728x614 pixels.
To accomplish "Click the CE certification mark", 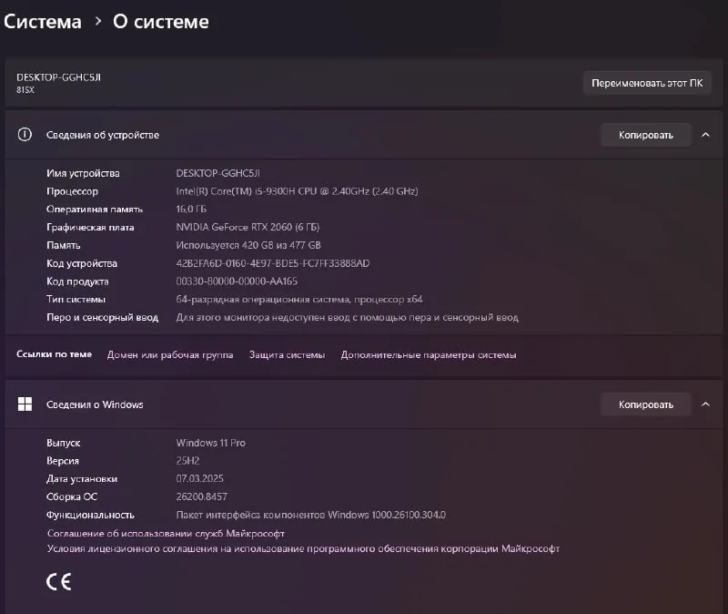I will click(59, 582).
